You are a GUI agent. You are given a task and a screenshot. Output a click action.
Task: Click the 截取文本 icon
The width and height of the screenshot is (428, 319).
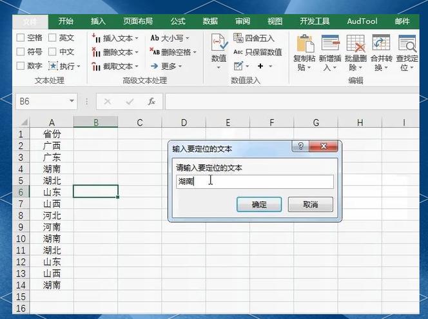96,66
